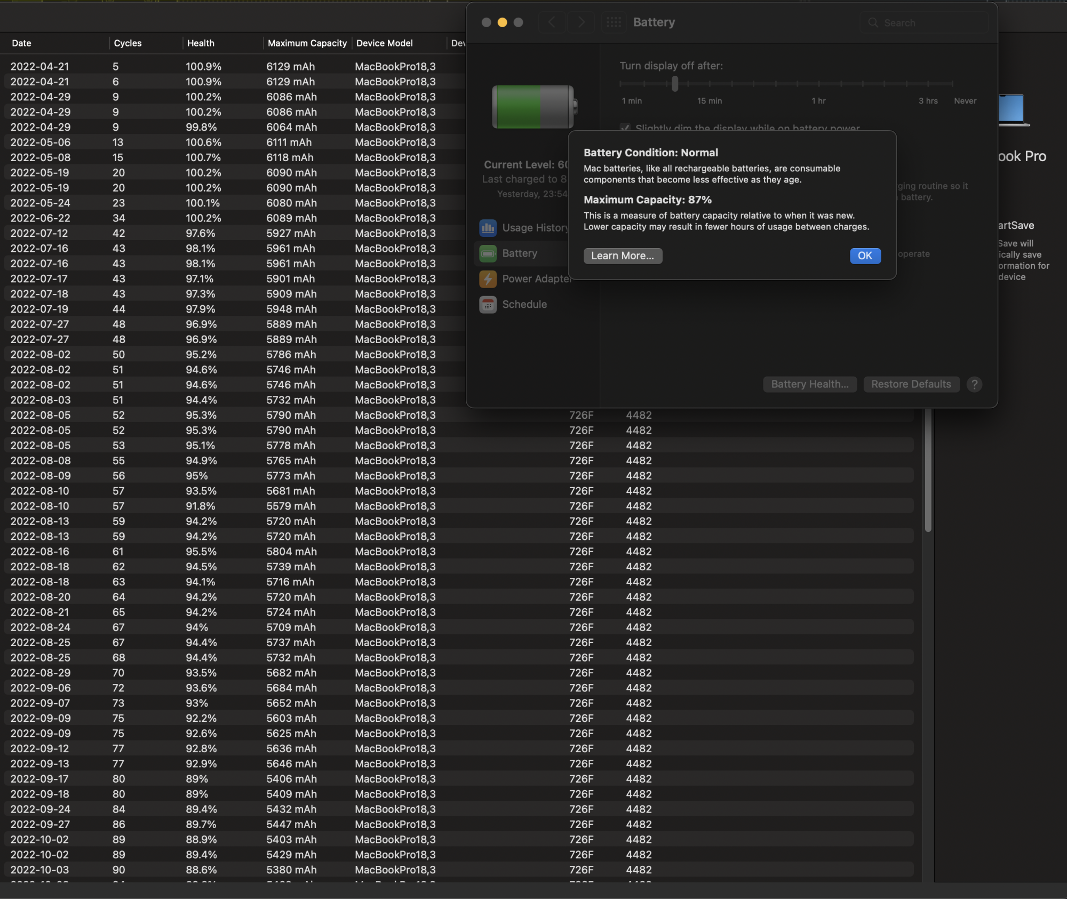Sort table by Date column header
Image resolution: width=1067 pixels, height=899 pixels.
(x=21, y=43)
